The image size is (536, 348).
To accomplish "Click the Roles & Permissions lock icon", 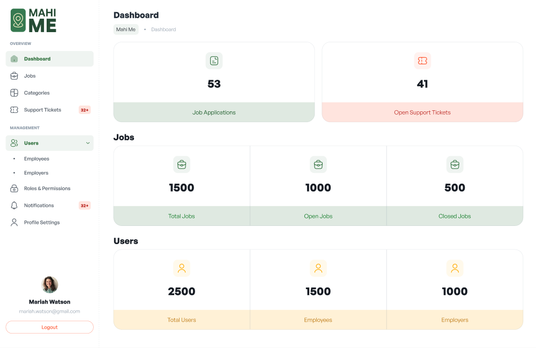I will [14, 188].
